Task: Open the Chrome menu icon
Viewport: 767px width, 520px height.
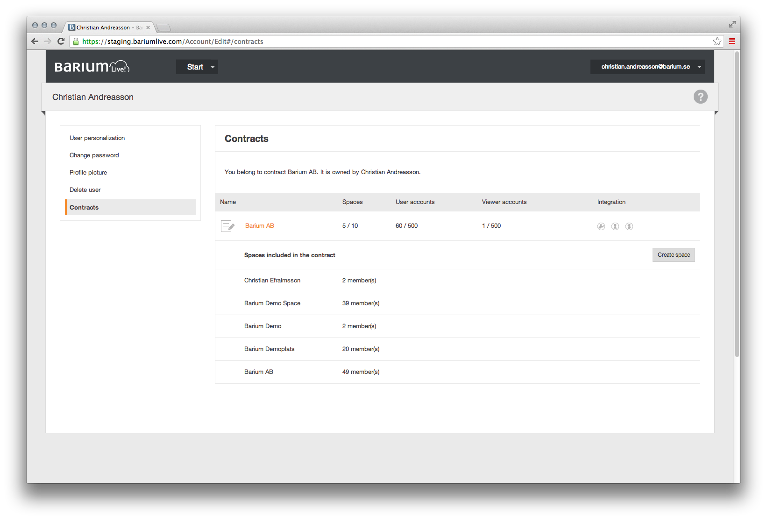Action: click(x=732, y=42)
